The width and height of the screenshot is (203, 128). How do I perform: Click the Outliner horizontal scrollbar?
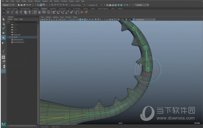coord(22,125)
